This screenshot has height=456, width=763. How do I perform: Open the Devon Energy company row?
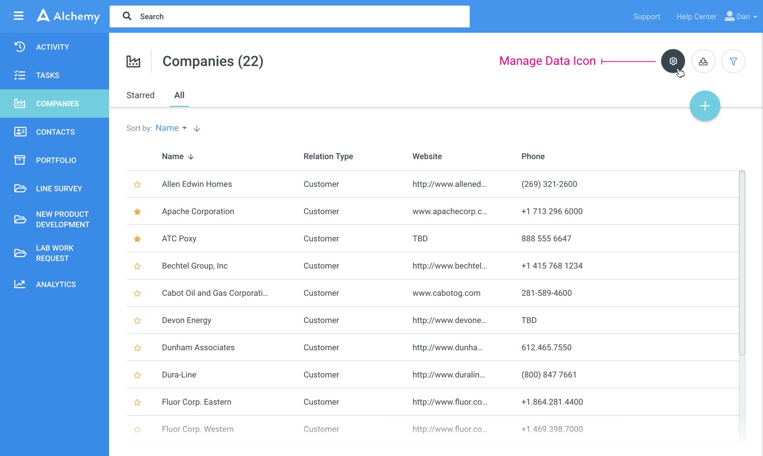point(433,320)
